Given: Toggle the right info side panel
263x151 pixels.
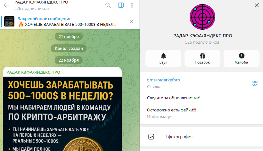Looking at the screenshot, I should pyautogui.click(x=121, y=5).
